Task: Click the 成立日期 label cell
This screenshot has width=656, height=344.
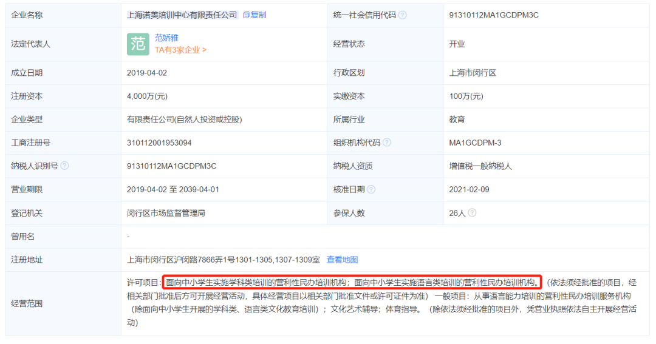Action: click(63, 73)
